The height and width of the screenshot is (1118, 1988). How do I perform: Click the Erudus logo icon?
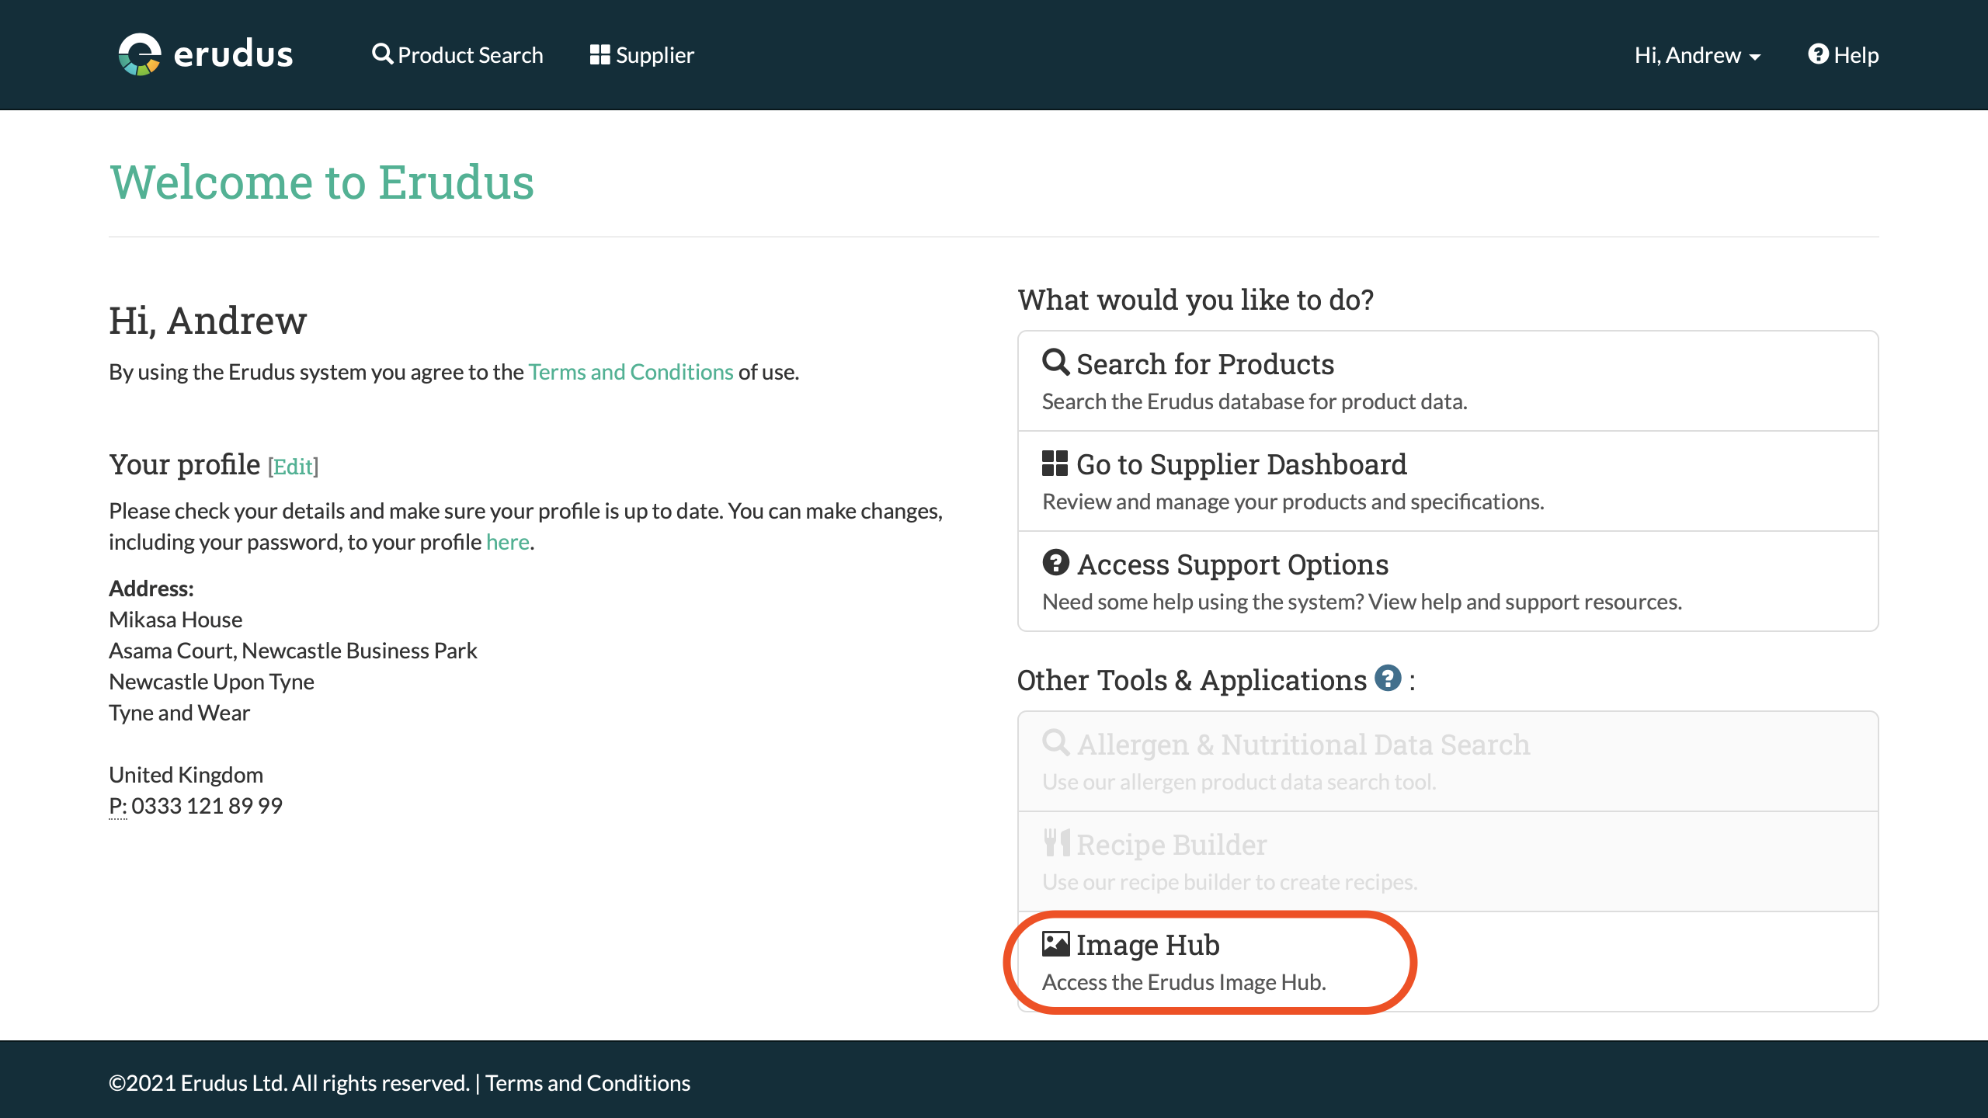point(140,54)
